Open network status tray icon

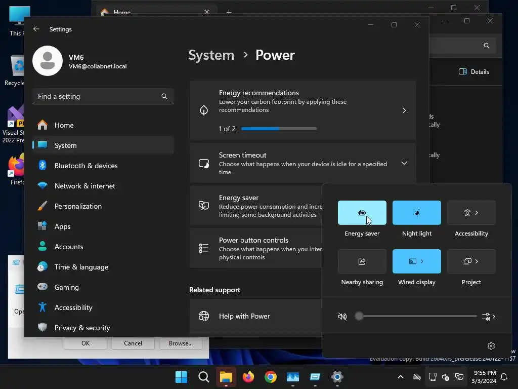click(x=433, y=377)
